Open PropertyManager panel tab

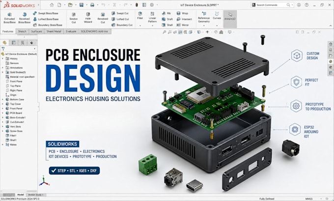click(13, 43)
